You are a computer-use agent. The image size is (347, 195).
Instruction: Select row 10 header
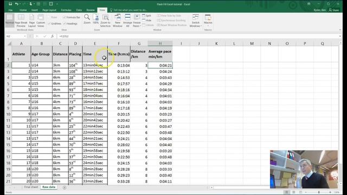(x=8, y=114)
